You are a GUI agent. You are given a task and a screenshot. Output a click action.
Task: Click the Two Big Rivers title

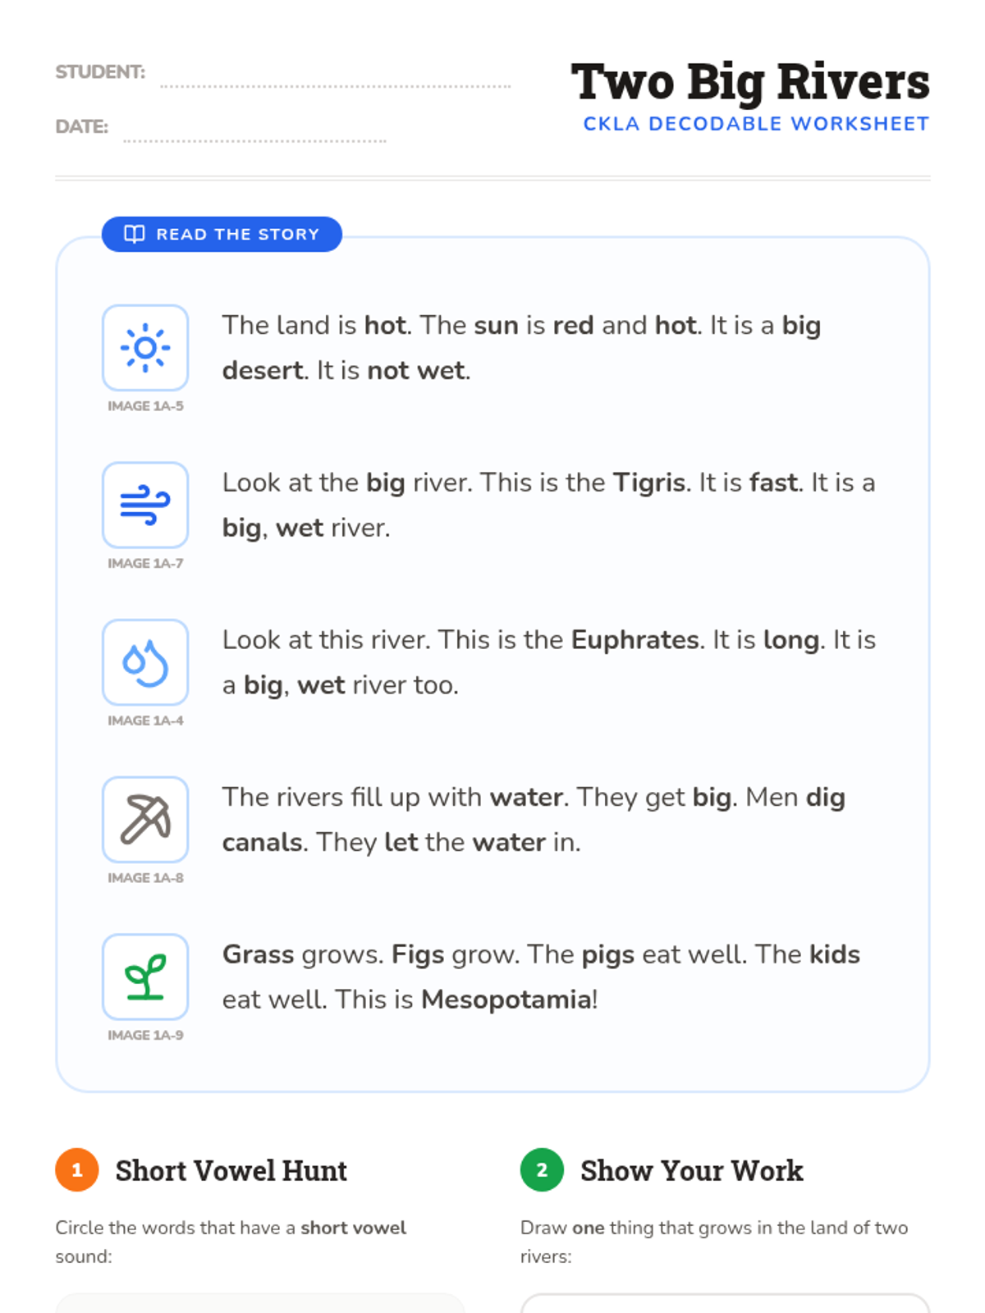pos(750,82)
